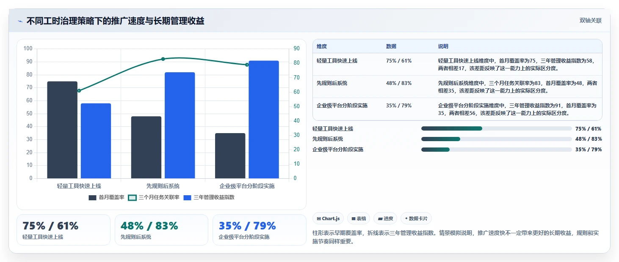The height and width of the screenshot is (262, 619).
Task: Click the 轻量工具快速上线 progress bar
Action: pos(496,128)
